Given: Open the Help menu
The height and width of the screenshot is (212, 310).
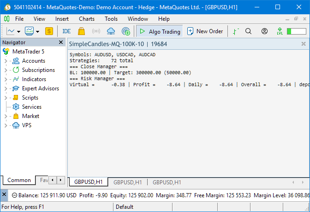Looking at the screenshot, I should click(x=164, y=19).
